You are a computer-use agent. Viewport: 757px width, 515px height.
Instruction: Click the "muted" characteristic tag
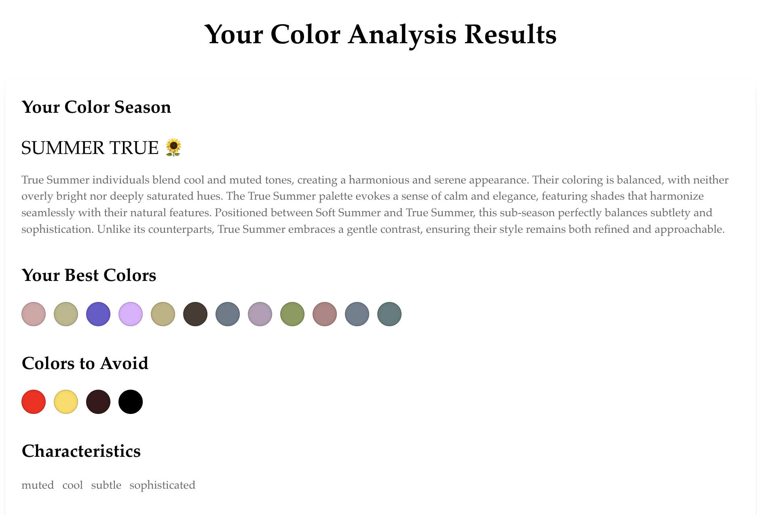(38, 485)
